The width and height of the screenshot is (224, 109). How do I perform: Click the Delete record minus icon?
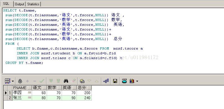35,81
